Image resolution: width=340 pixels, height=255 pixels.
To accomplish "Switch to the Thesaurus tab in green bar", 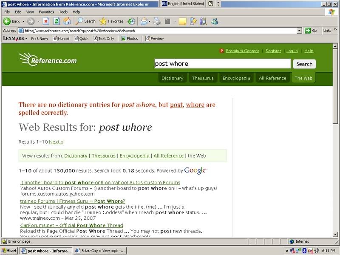I will [x=203, y=78].
